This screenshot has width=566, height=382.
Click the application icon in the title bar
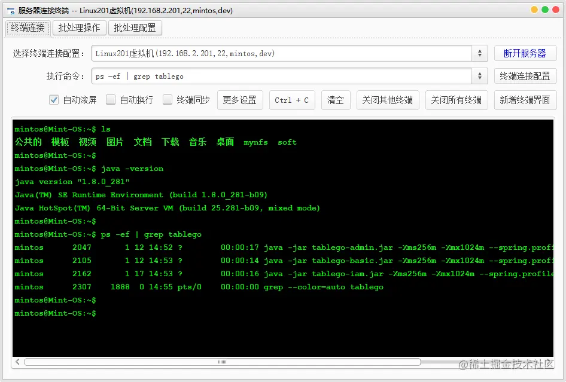[x=11, y=11]
